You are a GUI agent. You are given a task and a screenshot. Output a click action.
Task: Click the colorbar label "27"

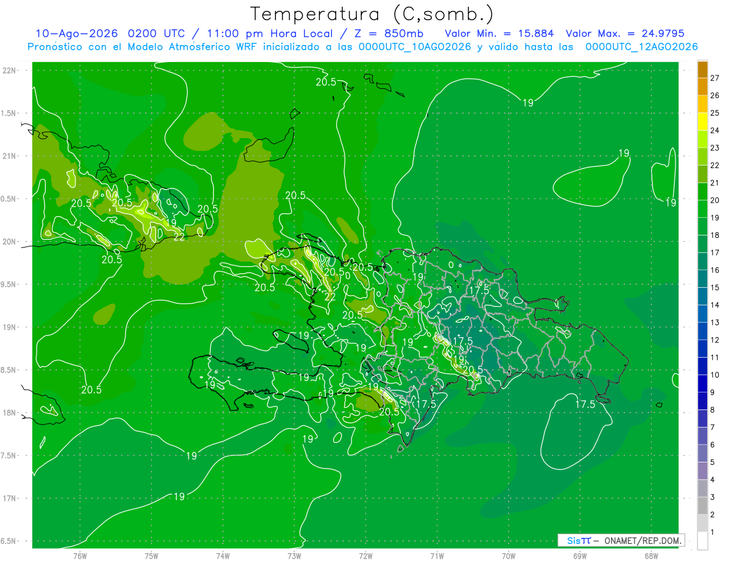715,78
